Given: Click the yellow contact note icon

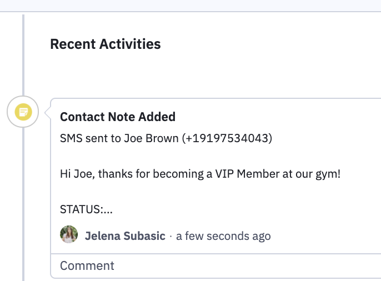Looking at the screenshot, I should (23, 112).
